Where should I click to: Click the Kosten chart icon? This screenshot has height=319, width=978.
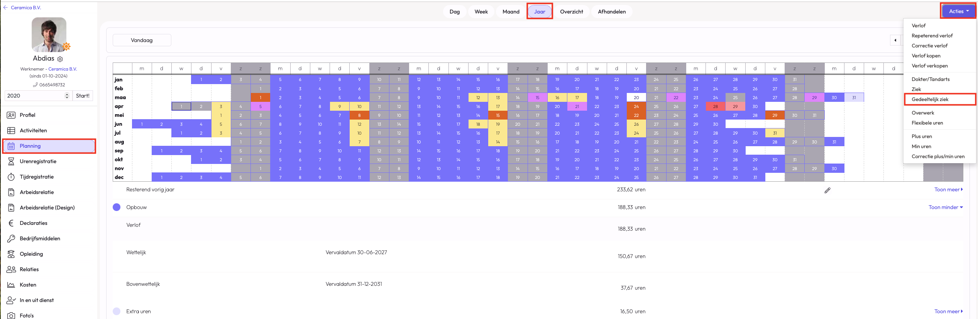11,285
